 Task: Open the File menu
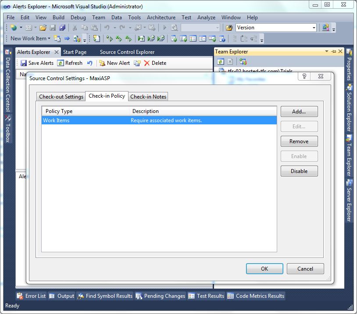[x=11, y=18]
